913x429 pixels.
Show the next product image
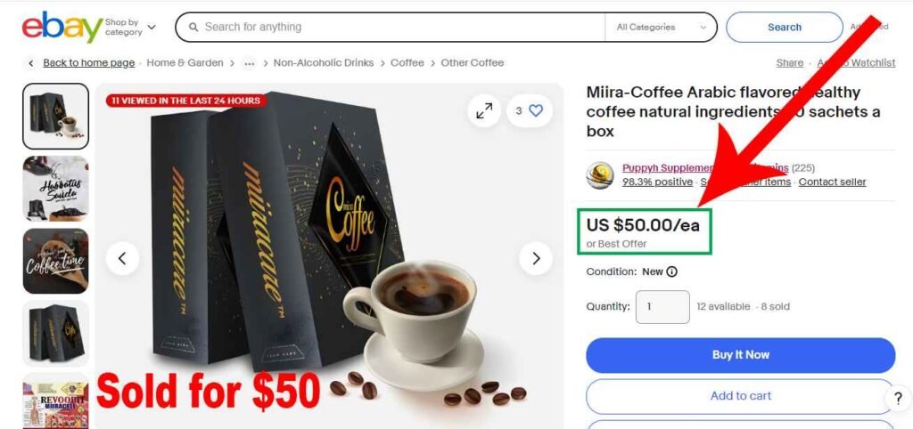tap(536, 258)
